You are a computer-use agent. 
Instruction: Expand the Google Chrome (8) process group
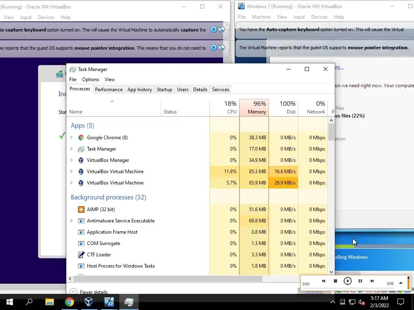(x=71, y=138)
